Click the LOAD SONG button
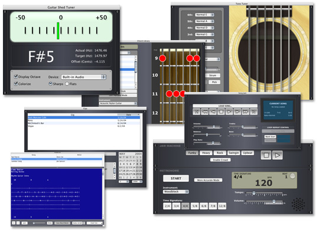Screen dimensions: 319x233 225,106
